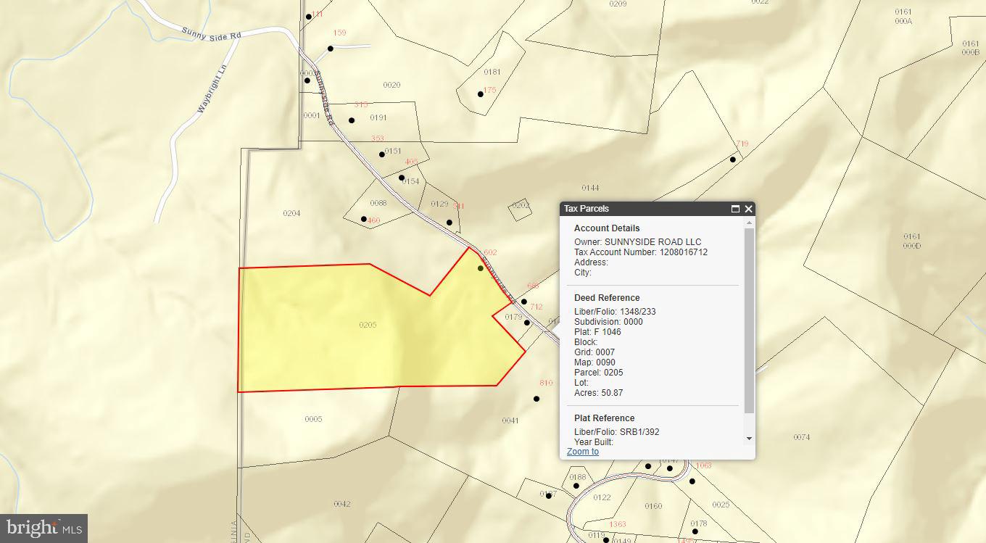Select the address marker for 460

364,219
